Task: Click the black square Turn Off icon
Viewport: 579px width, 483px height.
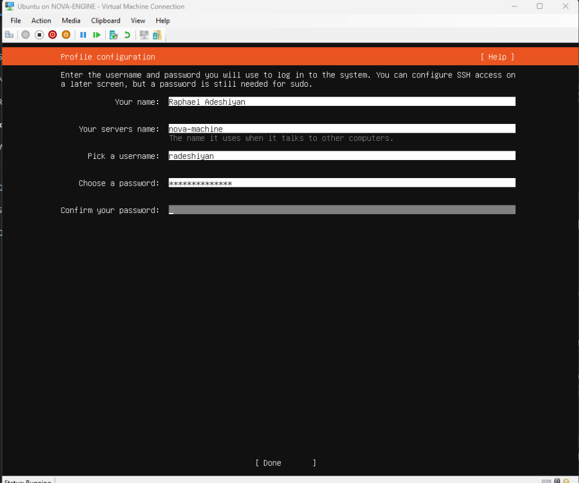Action: pos(39,35)
